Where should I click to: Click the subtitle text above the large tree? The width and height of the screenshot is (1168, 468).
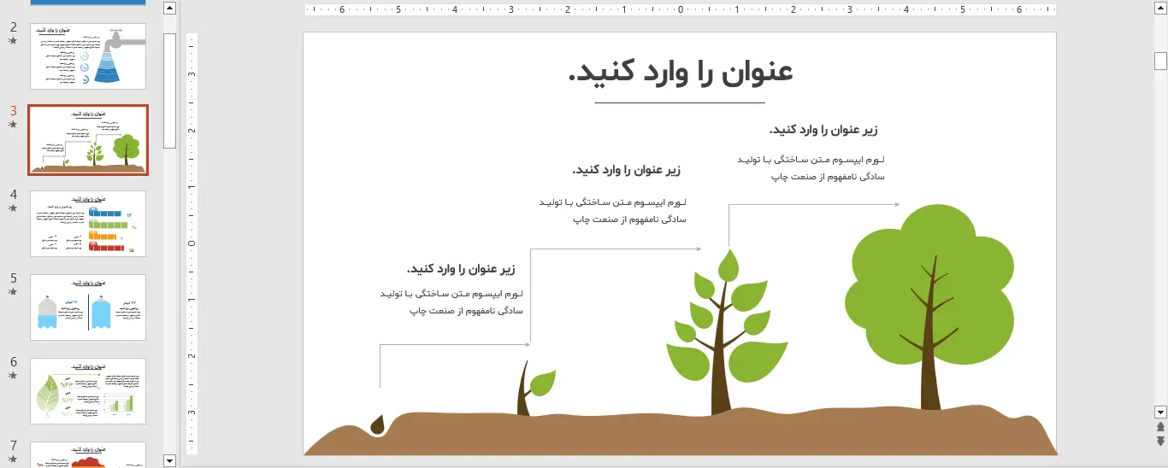[x=823, y=130]
